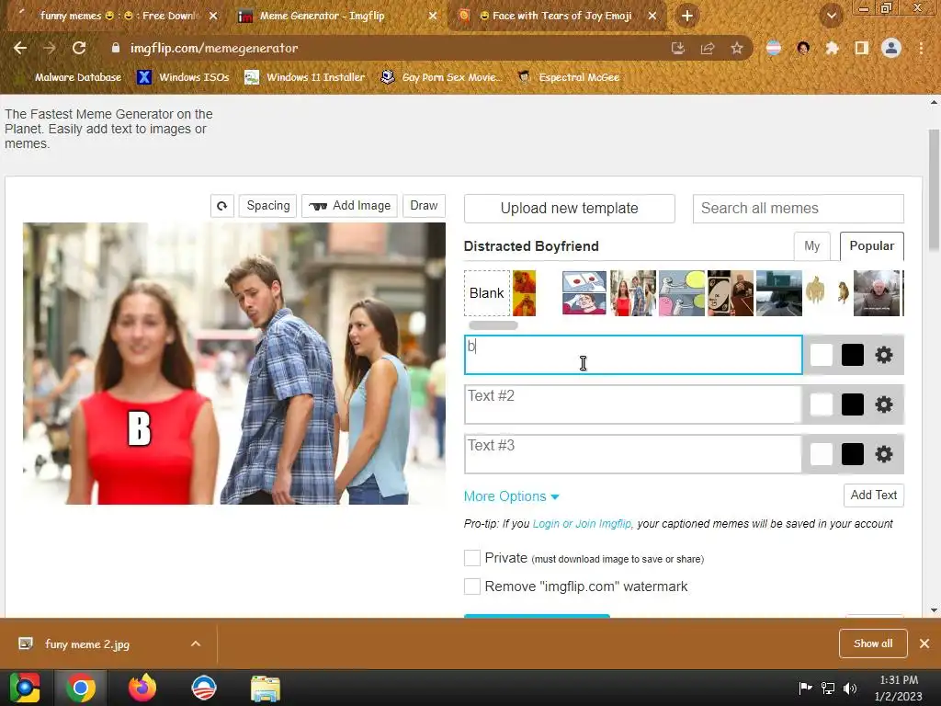Screen dimensions: 941x706
Task: Click the share page icon in address bar
Action: tap(708, 48)
